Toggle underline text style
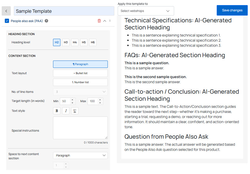 (x=75, y=111)
